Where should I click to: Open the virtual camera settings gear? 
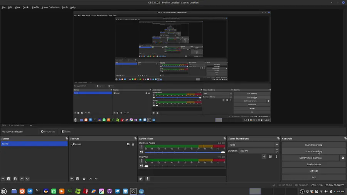343,158
